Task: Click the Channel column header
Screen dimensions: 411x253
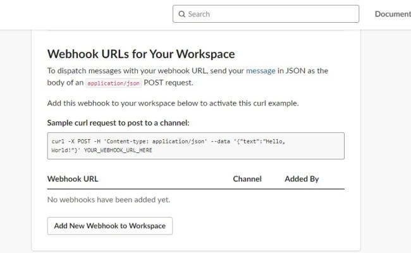Action: 247,179
